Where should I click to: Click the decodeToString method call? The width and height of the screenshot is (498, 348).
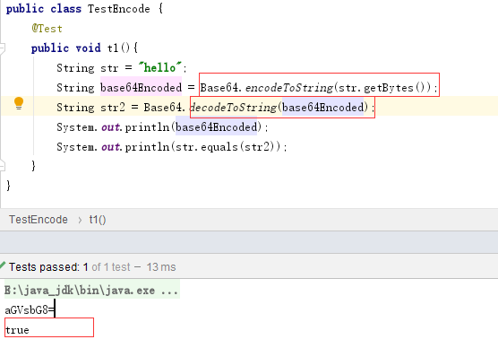233,108
